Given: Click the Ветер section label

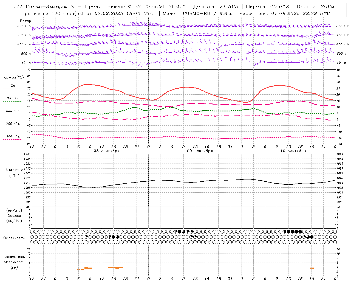Looking at the screenshot, I should [x=26, y=21].
